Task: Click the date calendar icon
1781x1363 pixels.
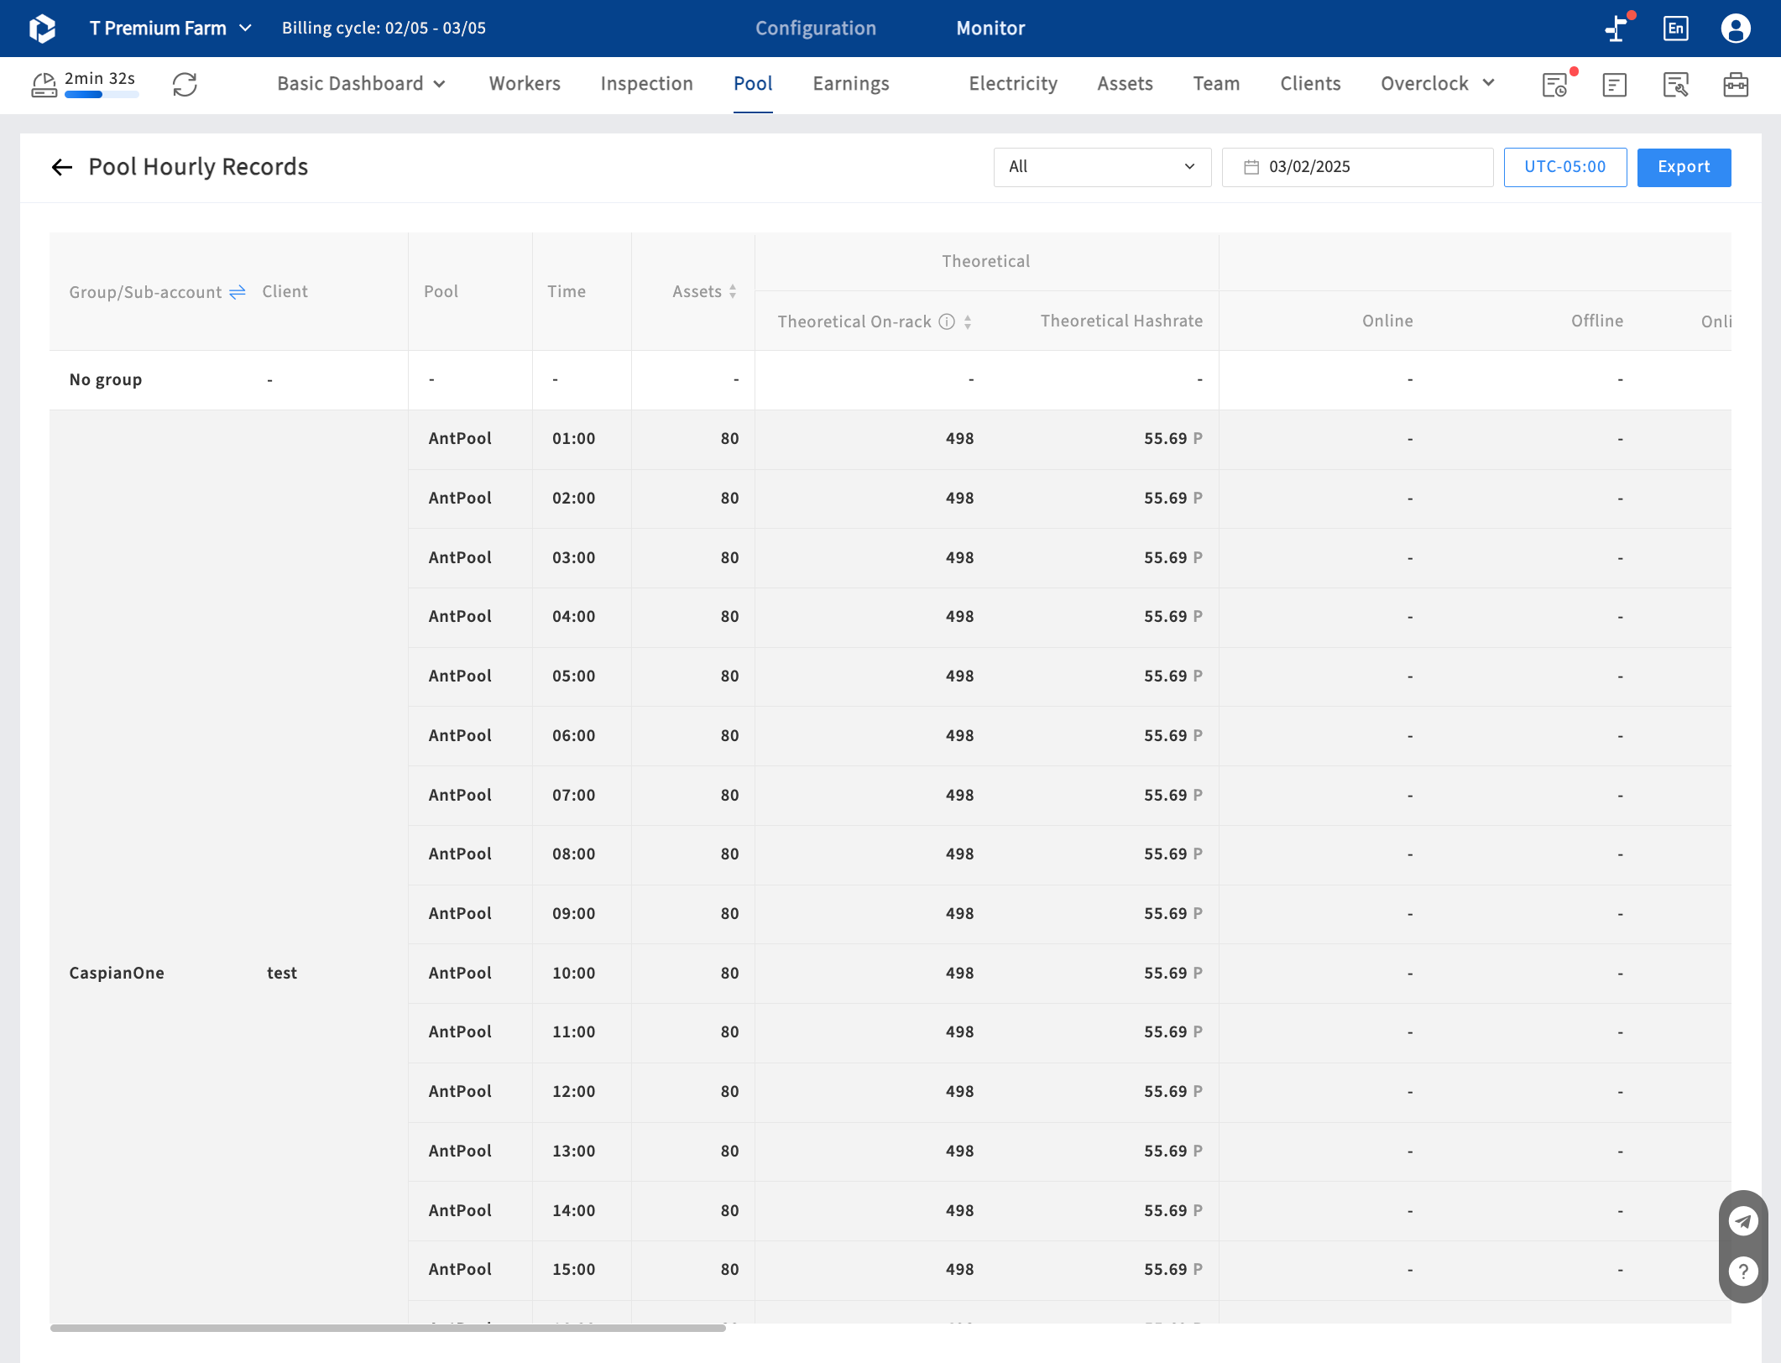Action: click(1251, 167)
